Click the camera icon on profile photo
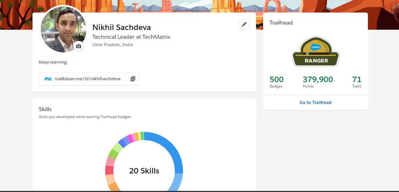 tap(79, 46)
